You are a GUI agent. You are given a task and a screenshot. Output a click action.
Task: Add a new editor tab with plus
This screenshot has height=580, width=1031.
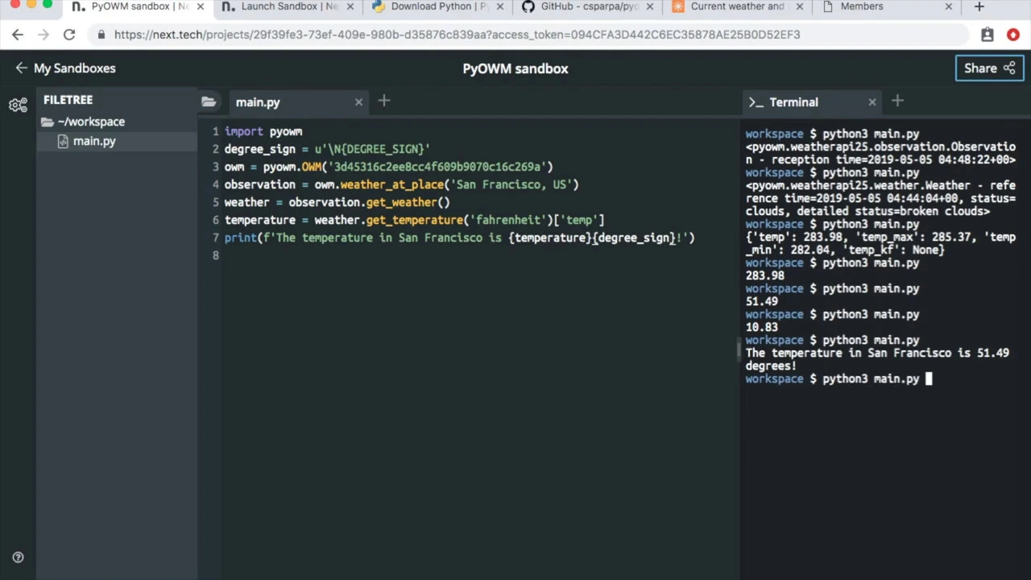click(383, 101)
